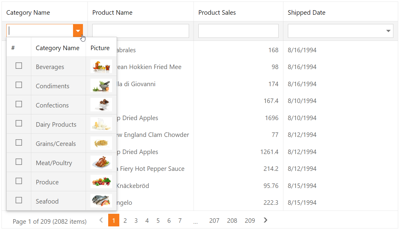The height and width of the screenshot is (230, 400).
Task: Click the Seafood category picture
Action: [x=101, y=201]
